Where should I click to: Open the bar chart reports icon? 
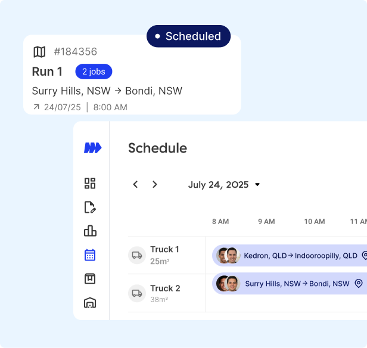click(x=90, y=231)
